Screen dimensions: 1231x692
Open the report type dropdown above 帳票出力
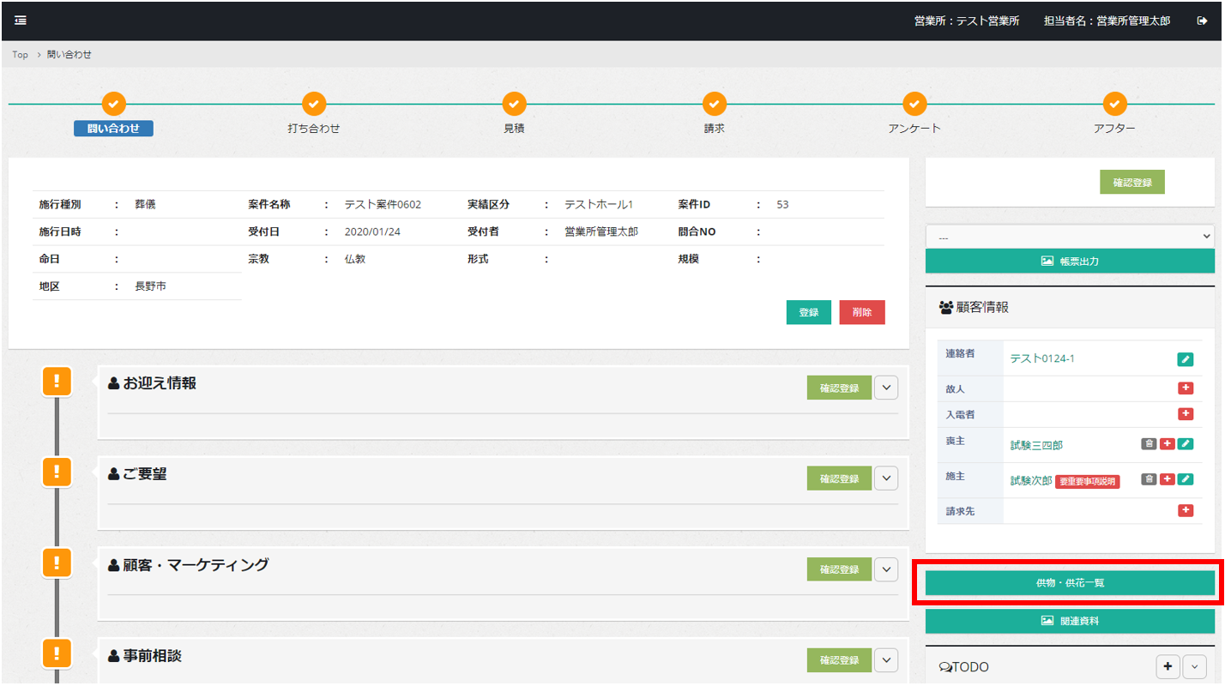(1070, 237)
